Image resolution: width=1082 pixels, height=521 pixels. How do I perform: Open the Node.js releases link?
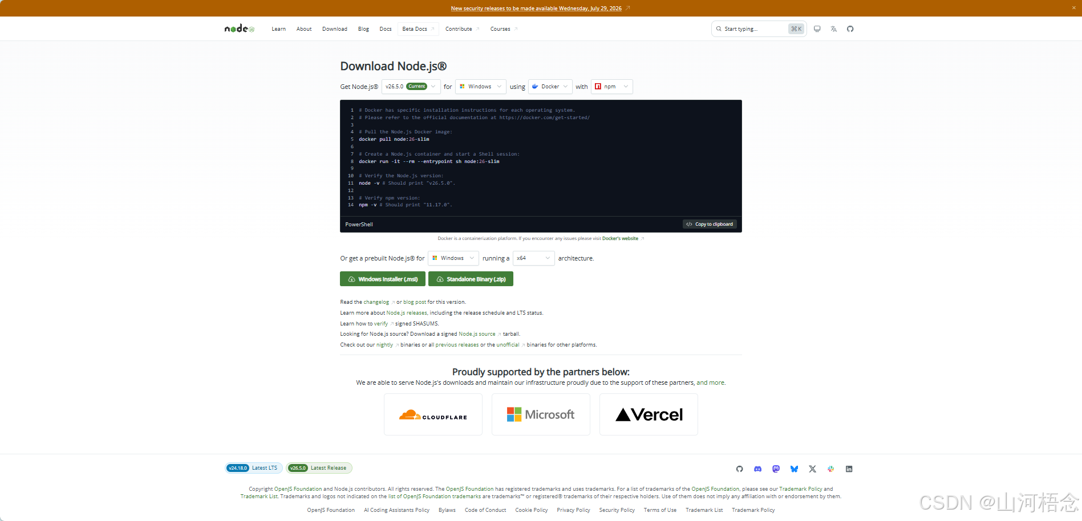[407, 313]
